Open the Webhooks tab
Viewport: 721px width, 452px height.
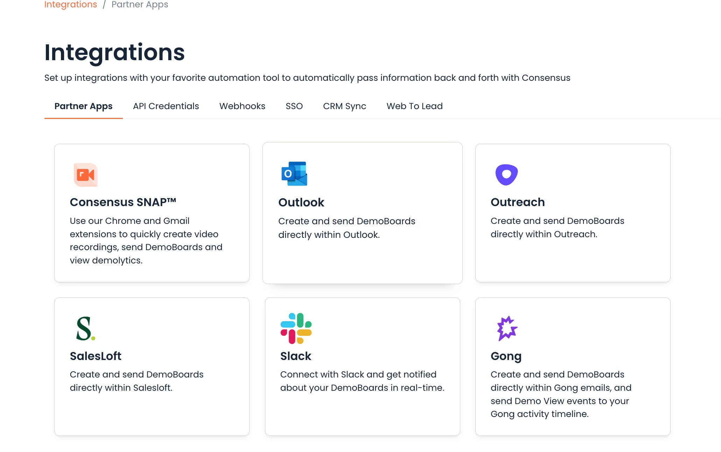pyautogui.click(x=242, y=106)
